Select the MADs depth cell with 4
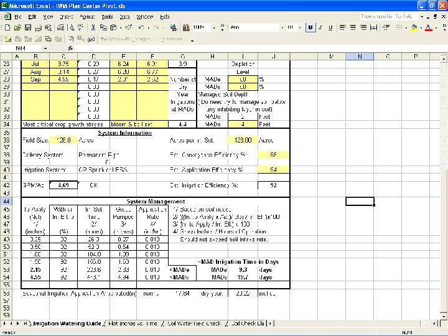448x336 pixels. pyautogui.click(x=243, y=124)
